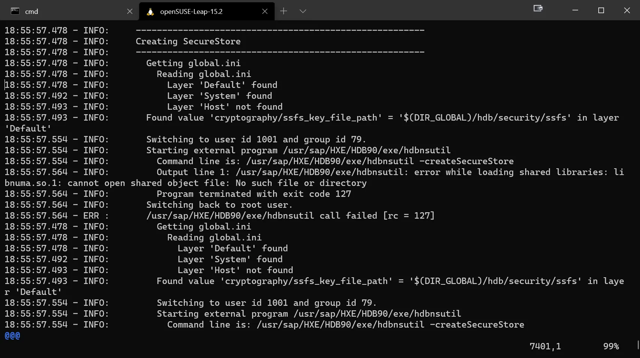The image size is (640, 358).
Task: Click the screen overlay icon in title bar
Action: pyautogui.click(x=538, y=9)
